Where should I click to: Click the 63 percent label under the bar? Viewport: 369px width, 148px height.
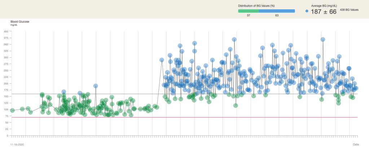click(x=277, y=15)
